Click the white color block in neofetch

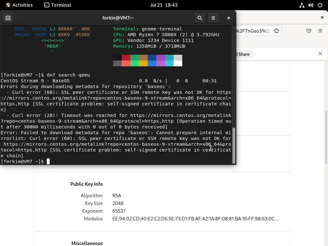pos(178,63)
